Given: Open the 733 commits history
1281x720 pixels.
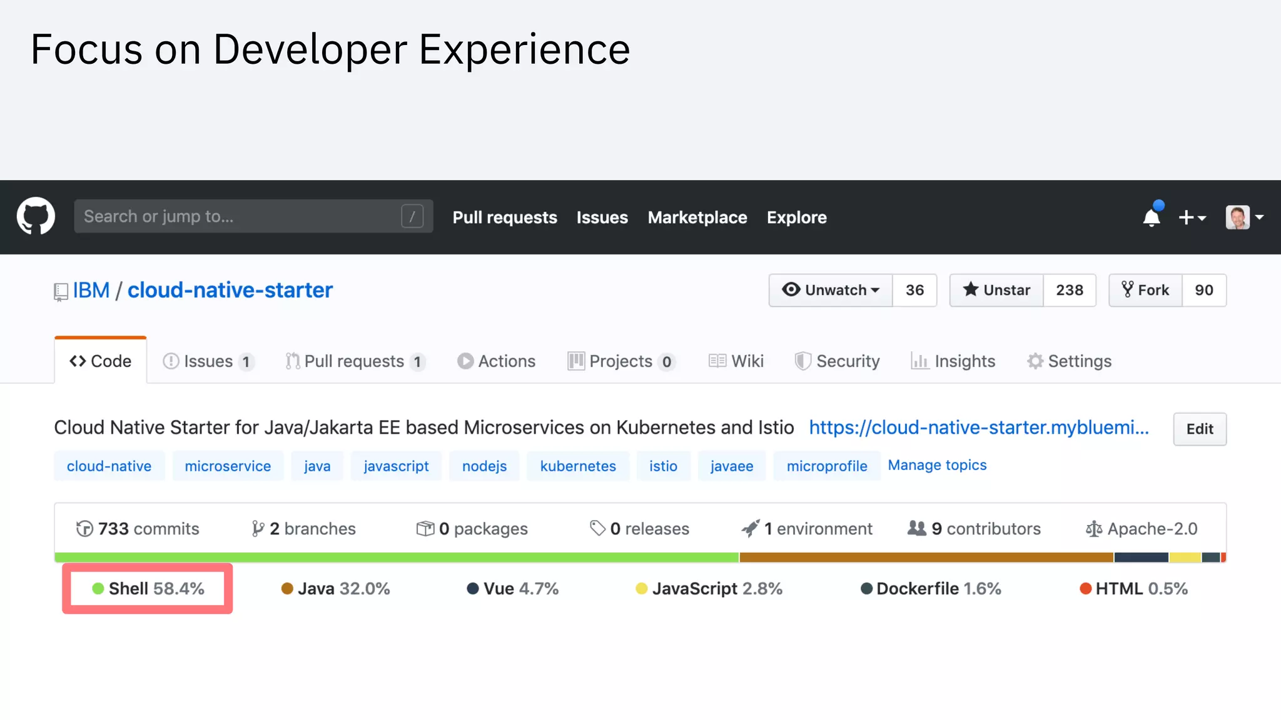Looking at the screenshot, I should pos(138,529).
